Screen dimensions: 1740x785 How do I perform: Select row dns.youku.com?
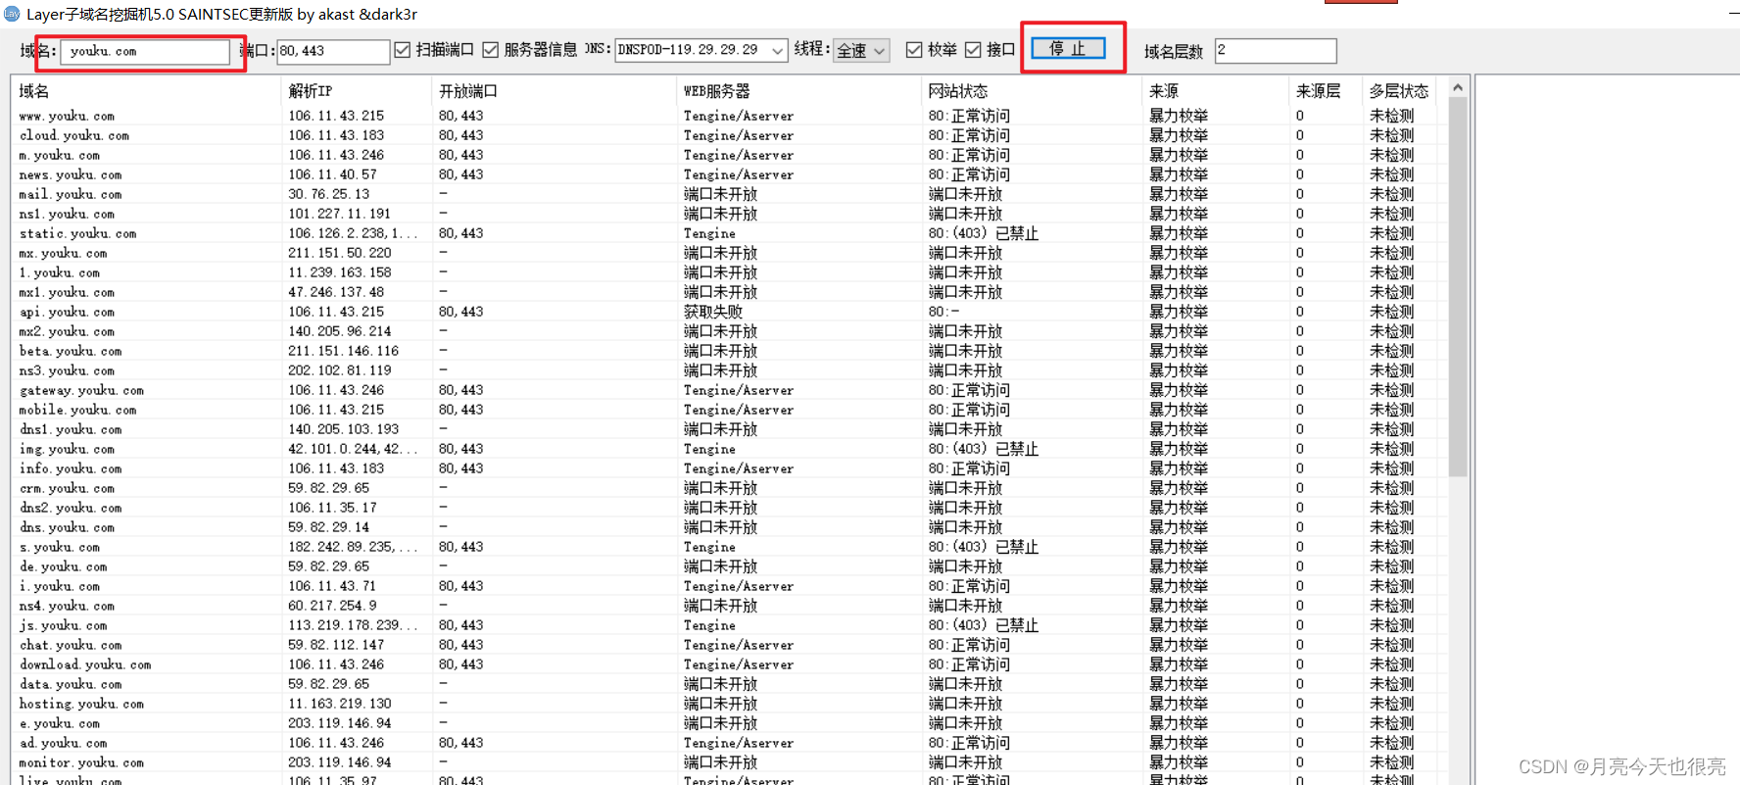pos(730,527)
